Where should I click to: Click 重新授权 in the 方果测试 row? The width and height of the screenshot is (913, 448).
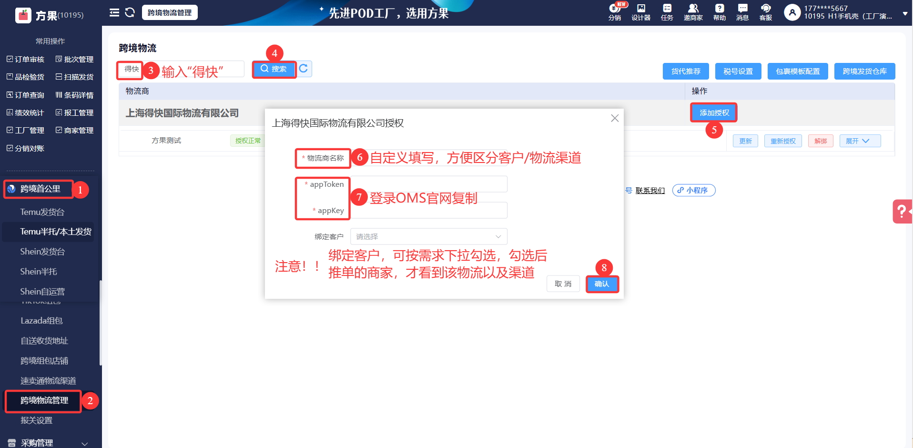783,141
